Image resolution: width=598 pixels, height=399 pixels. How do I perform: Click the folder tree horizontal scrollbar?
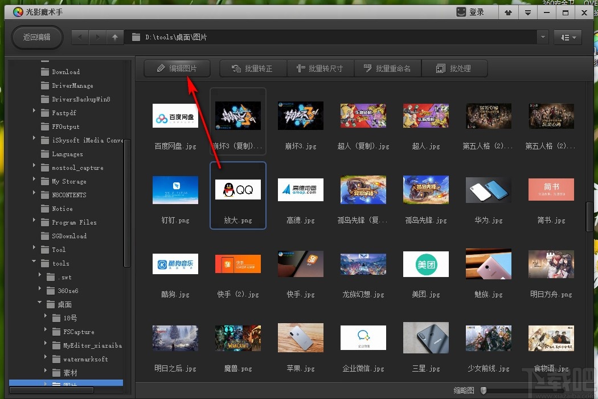click(51, 390)
